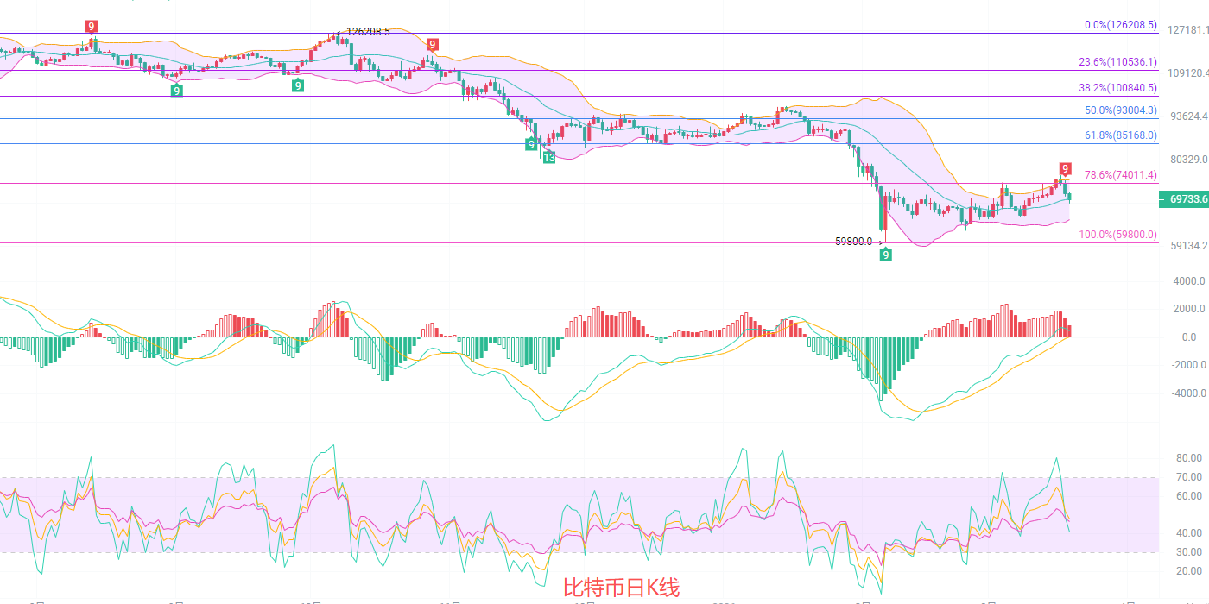Select the 0.0%(126208.5) Fibonacci label
This screenshot has height=604, width=1209.
tap(1120, 25)
